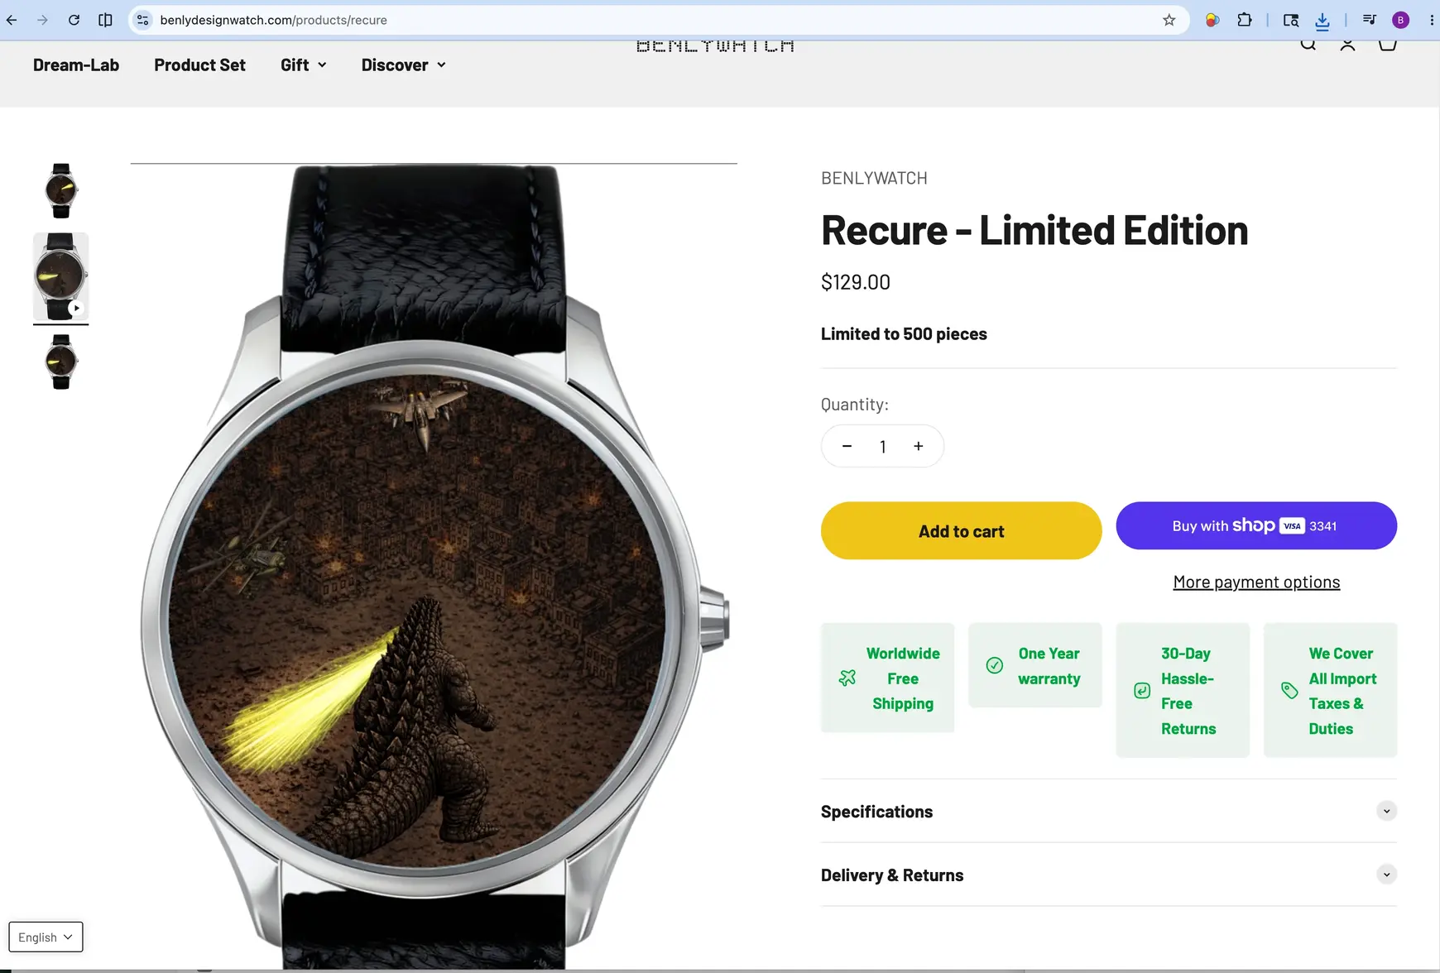This screenshot has width=1440, height=973.
Task: Expand the Delivery & Returns section
Action: [1109, 875]
